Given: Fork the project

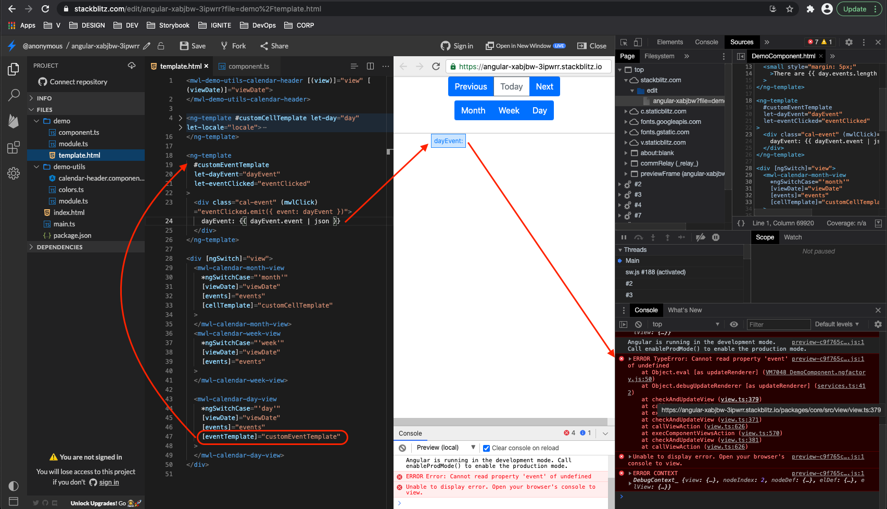Looking at the screenshot, I should click(x=233, y=46).
